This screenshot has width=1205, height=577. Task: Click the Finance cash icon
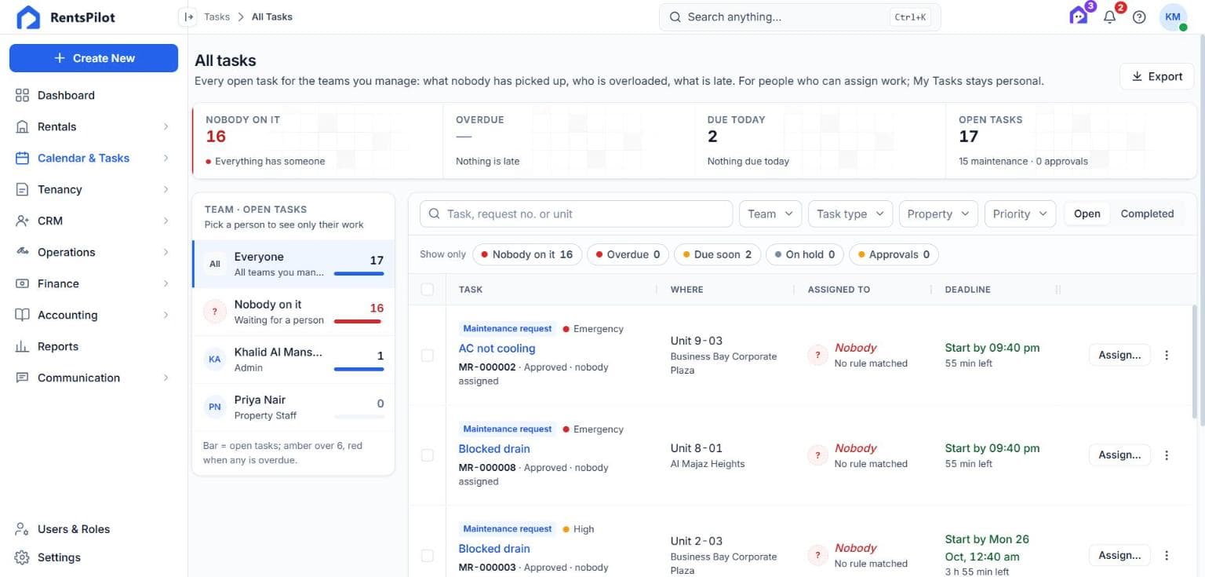click(x=22, y=283)
